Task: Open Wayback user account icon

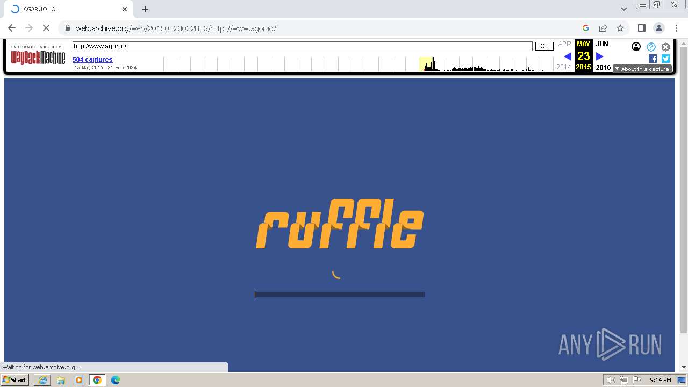Action: (x=636, y=47)
